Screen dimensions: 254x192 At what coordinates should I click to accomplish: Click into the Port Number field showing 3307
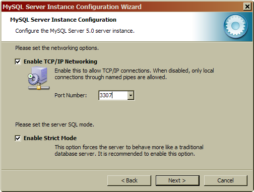(x=113, y=95)
